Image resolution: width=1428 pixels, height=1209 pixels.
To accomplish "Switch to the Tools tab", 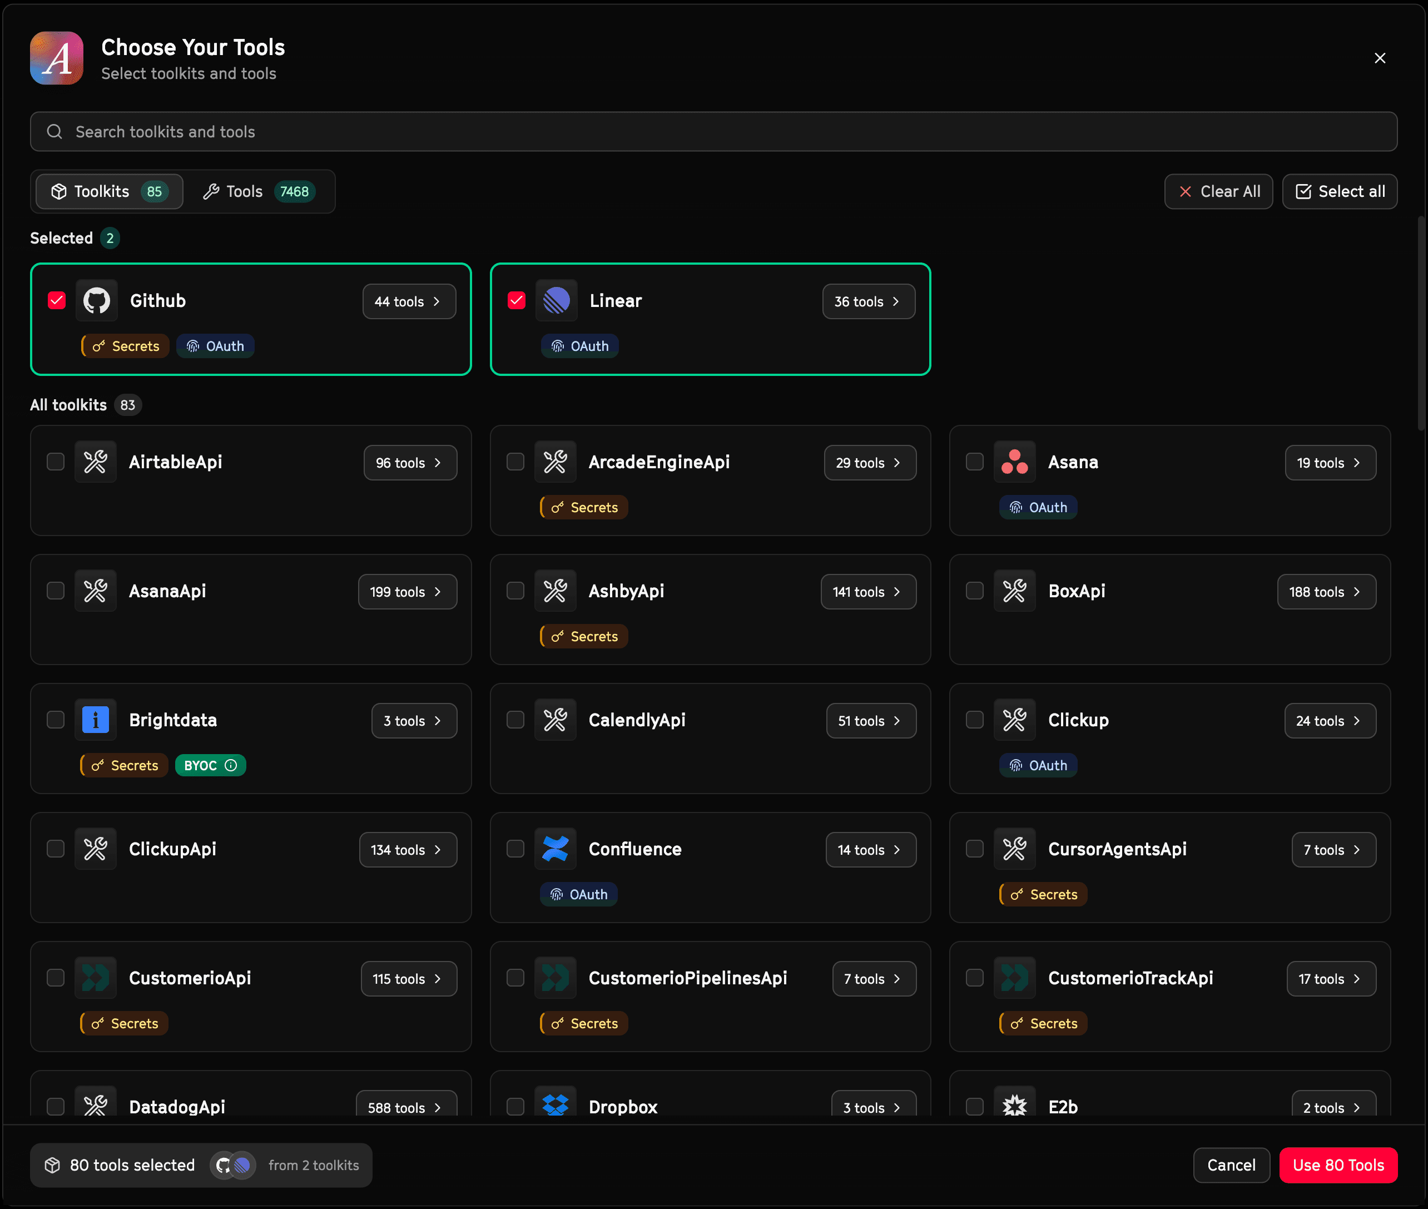I will pyautogui.click(x=259, y=192).
